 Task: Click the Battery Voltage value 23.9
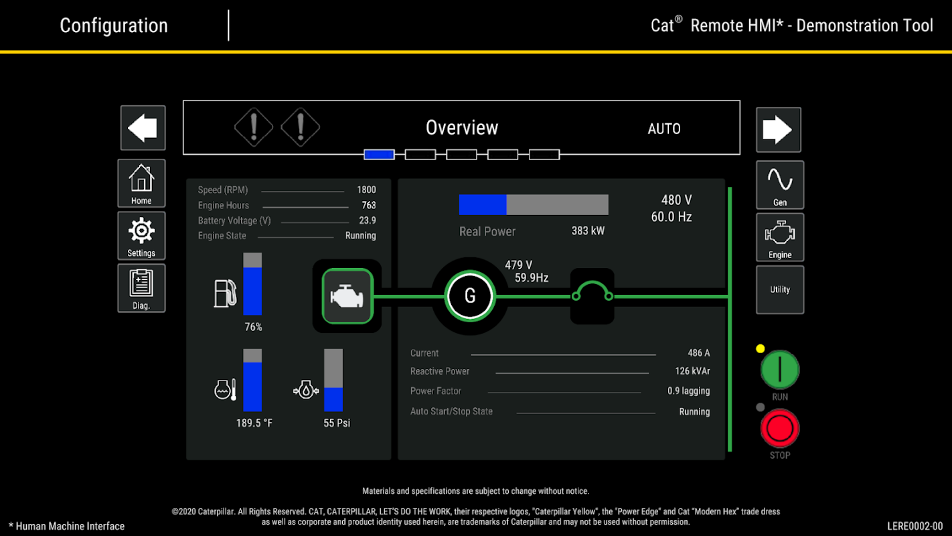tap(368, 220)
